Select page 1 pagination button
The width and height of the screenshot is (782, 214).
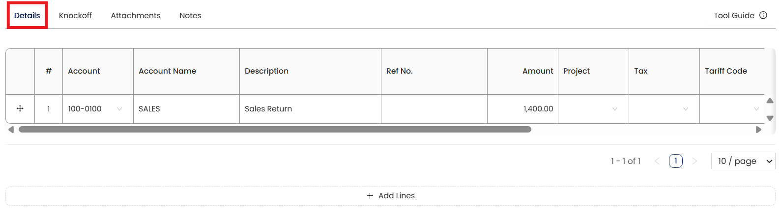point(675,161)
